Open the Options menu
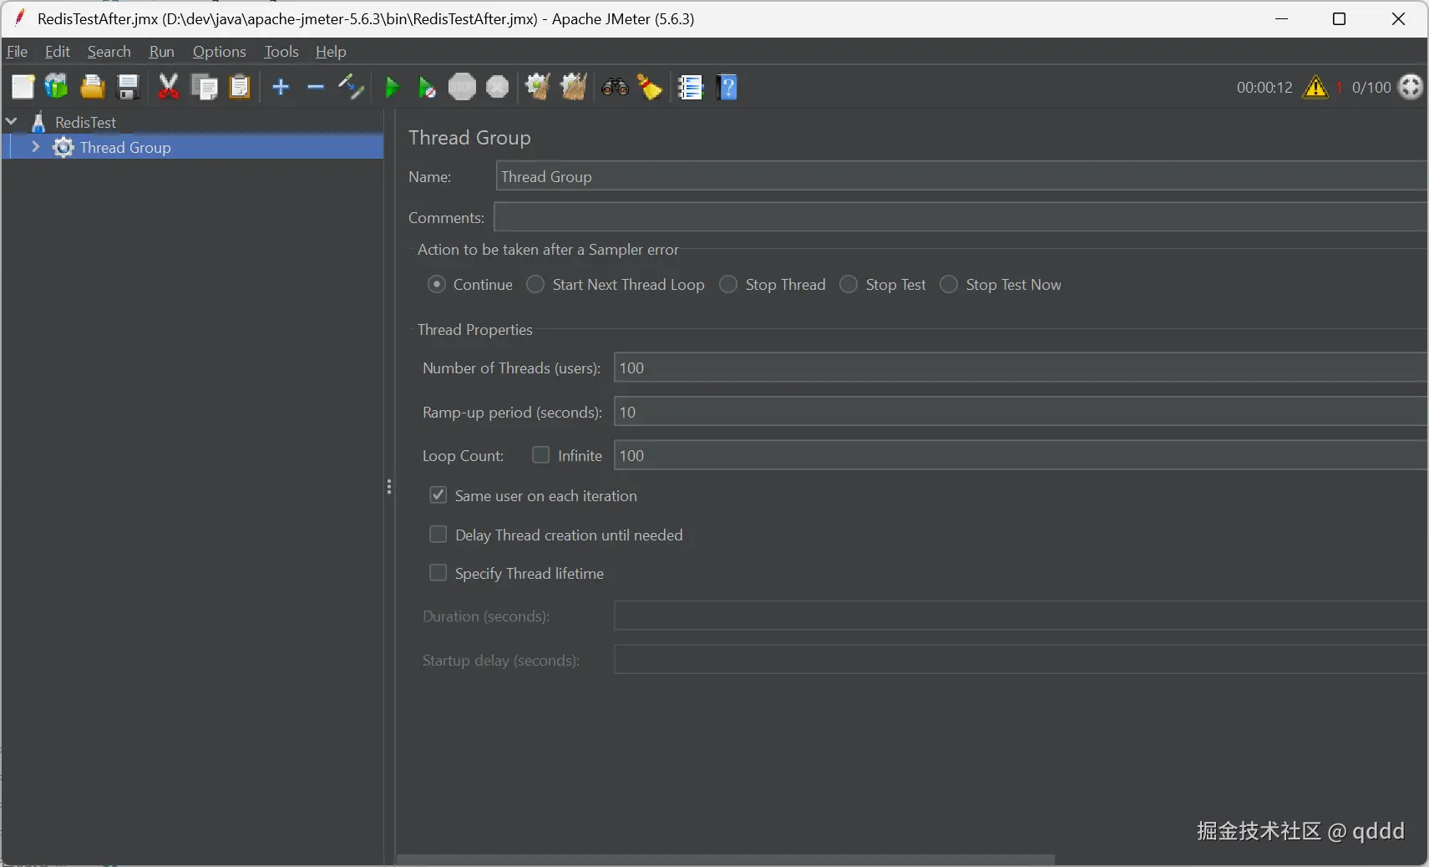Viewport: 1429px width, 867px height. 220,51
